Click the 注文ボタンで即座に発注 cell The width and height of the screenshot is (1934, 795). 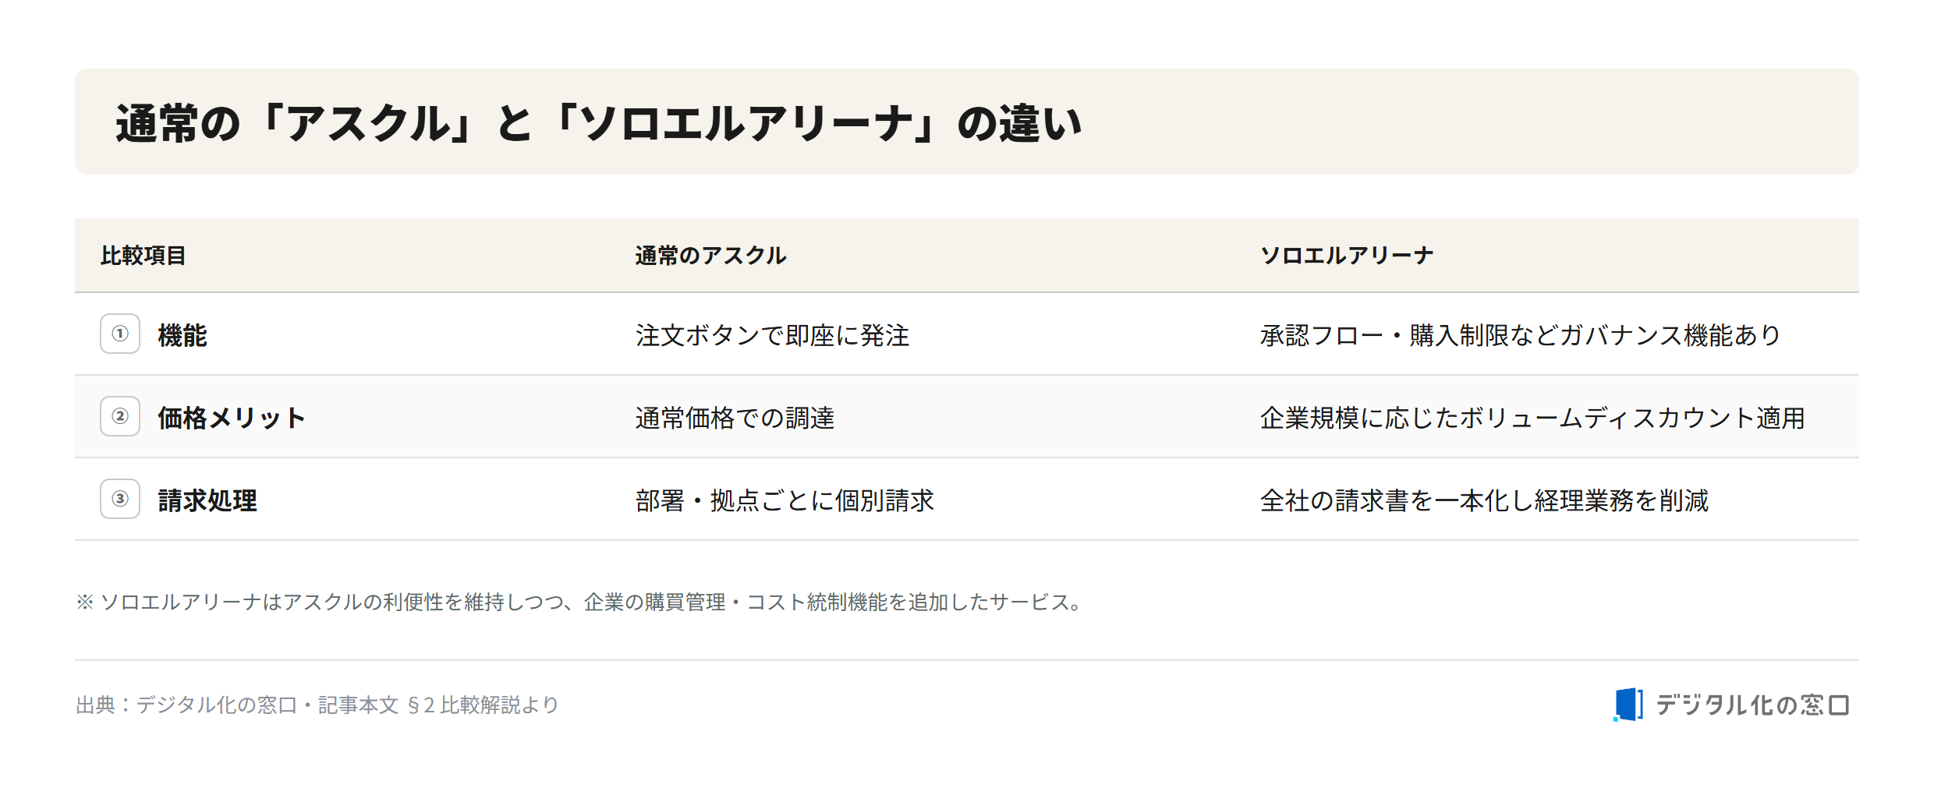[772, 335]
